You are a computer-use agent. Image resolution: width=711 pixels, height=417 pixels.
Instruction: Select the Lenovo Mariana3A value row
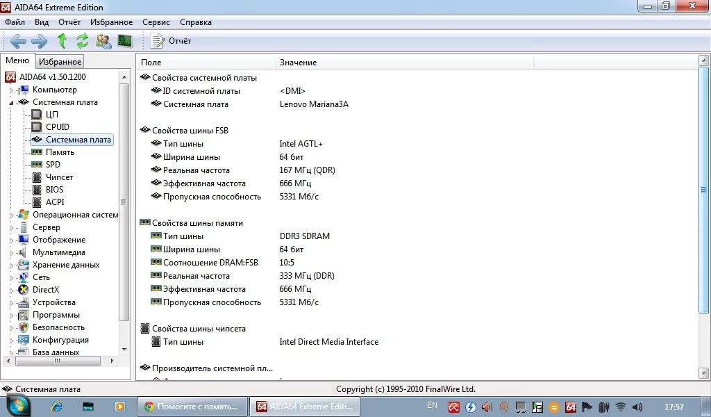click(x=314, y=104)
